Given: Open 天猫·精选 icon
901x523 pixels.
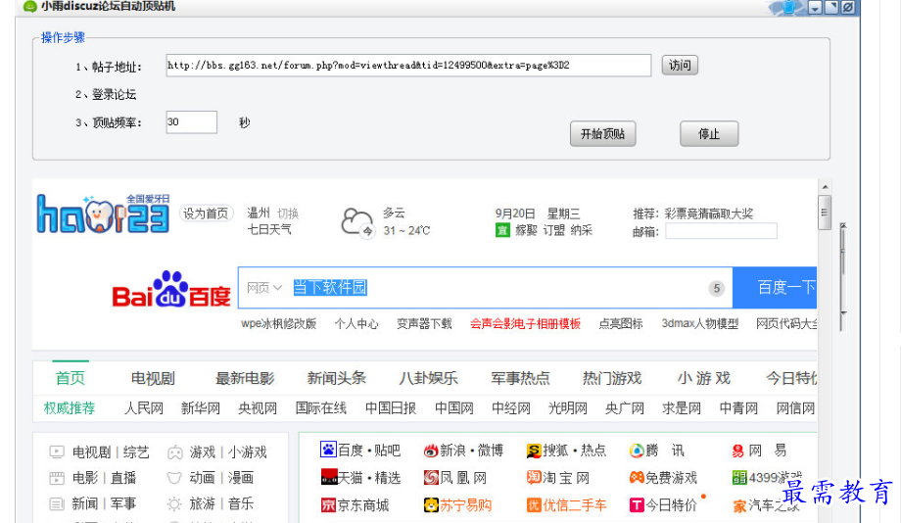Looking at the screenshot, I should (x=329, y=478).
